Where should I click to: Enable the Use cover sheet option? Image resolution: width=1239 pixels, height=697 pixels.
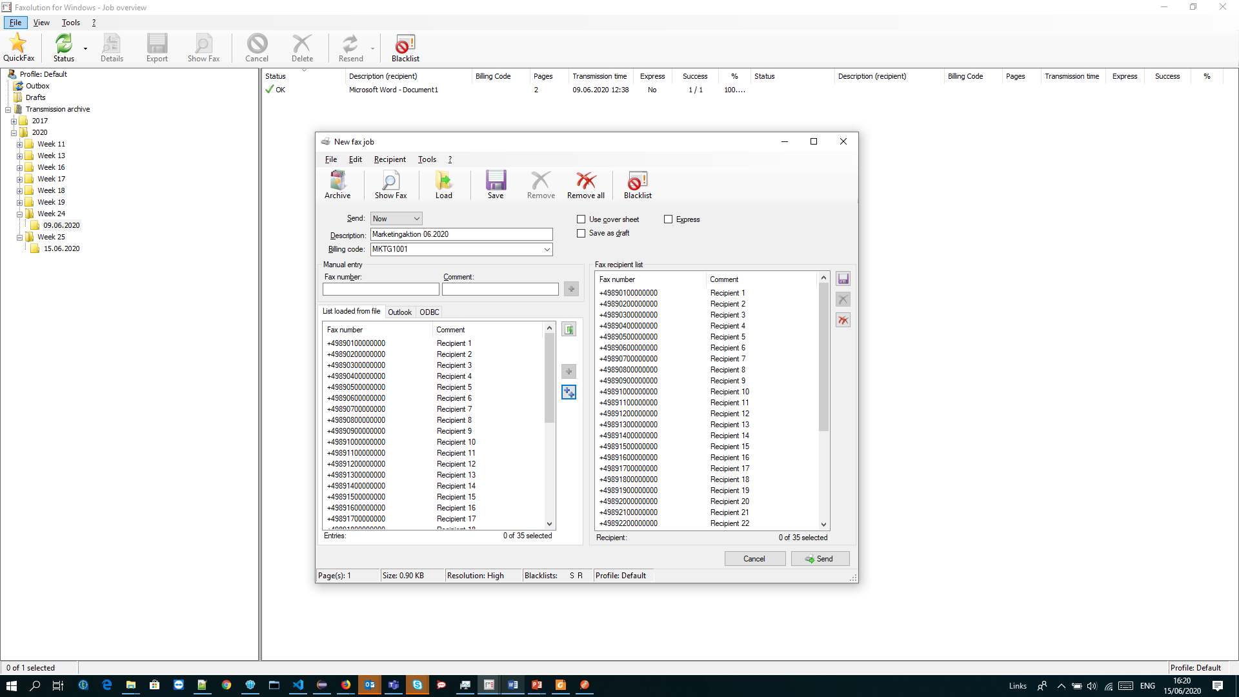pos(581,219)
